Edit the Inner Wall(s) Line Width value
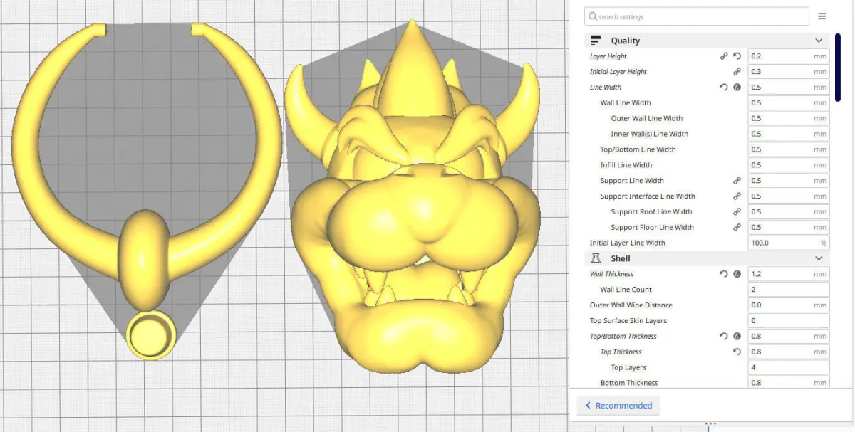The height and width of the screenshot is (432, 855). 789,134
